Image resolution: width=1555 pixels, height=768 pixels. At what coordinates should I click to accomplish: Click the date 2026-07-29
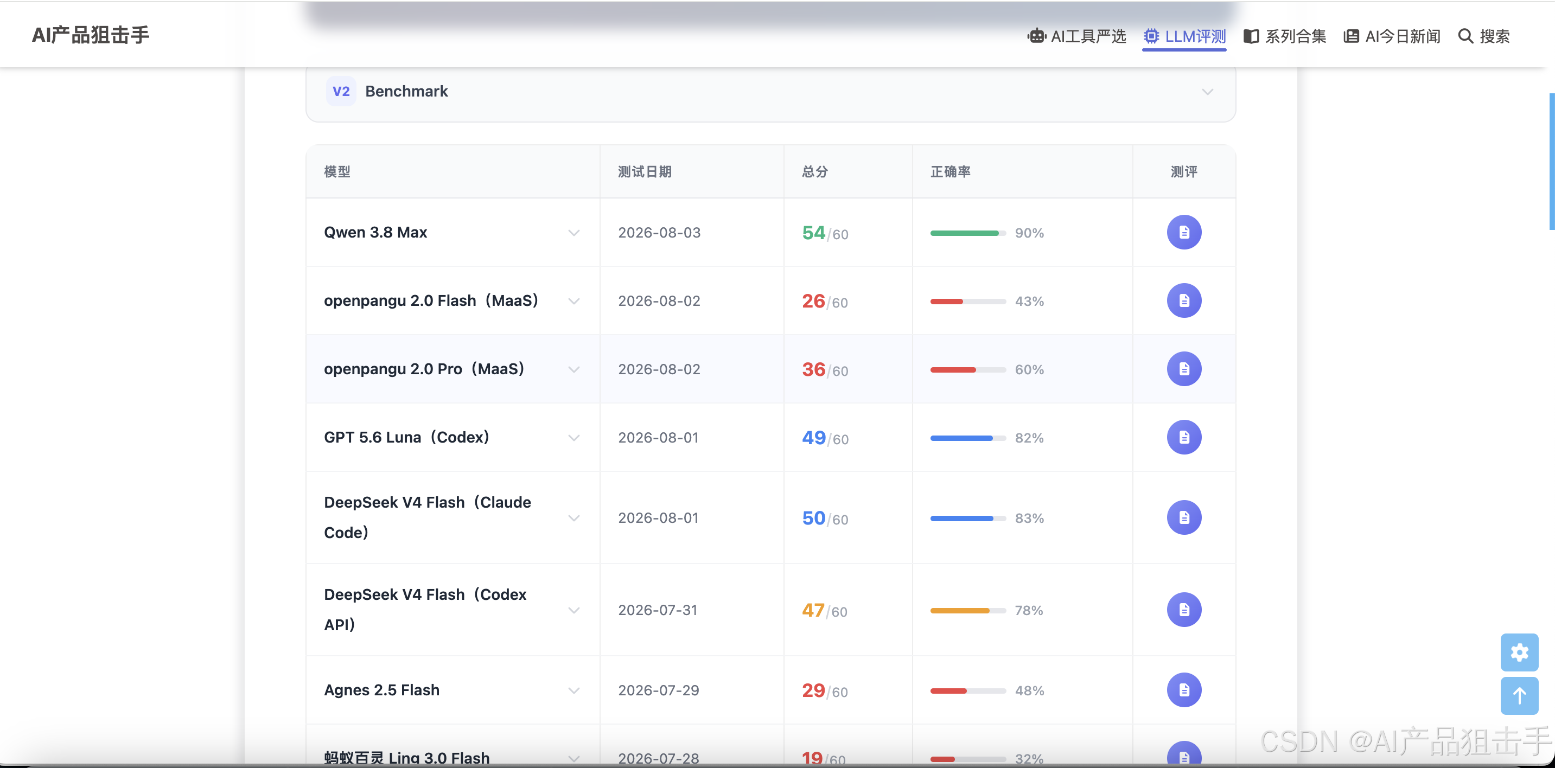tap(659, 691)
